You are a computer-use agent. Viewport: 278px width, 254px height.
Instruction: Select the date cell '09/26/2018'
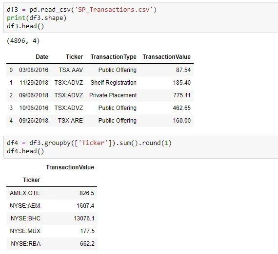click(34, 121)
